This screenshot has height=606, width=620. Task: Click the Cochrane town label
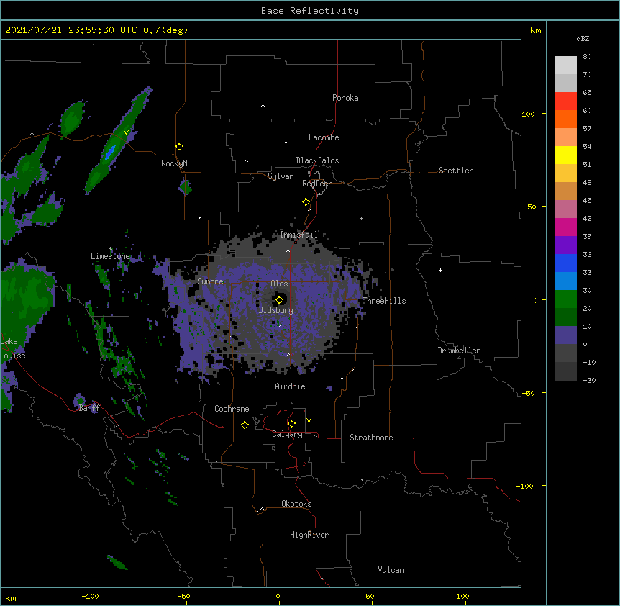point(232,409)
